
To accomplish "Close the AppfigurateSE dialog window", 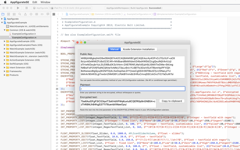I will tap(77, 43).
